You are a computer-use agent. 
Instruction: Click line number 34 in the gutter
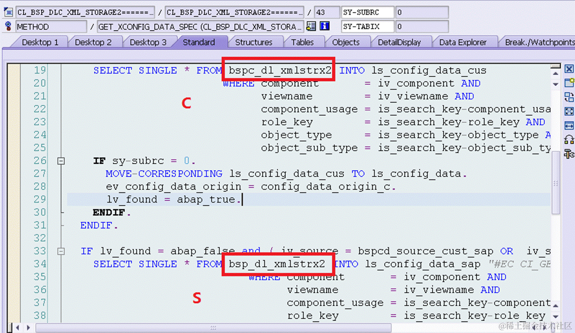pos(40,264)
